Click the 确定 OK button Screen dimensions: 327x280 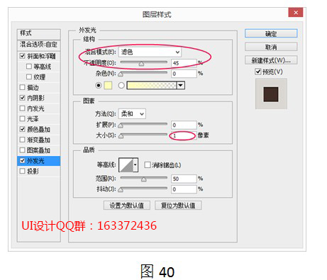tap(271, 33)
